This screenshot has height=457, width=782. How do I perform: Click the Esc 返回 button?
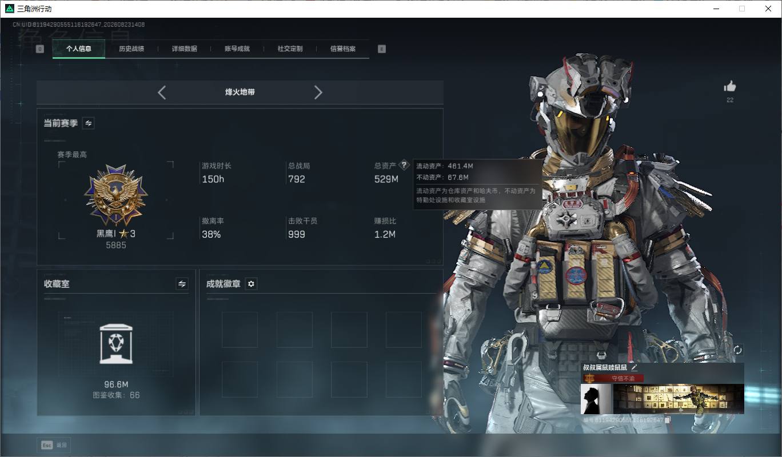click(x=54, y=445)
